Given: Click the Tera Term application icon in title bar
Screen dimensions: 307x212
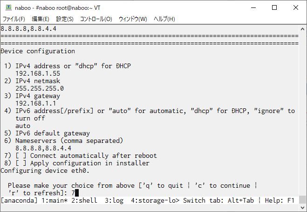Looking at the screenshot, I should [8, 7].
